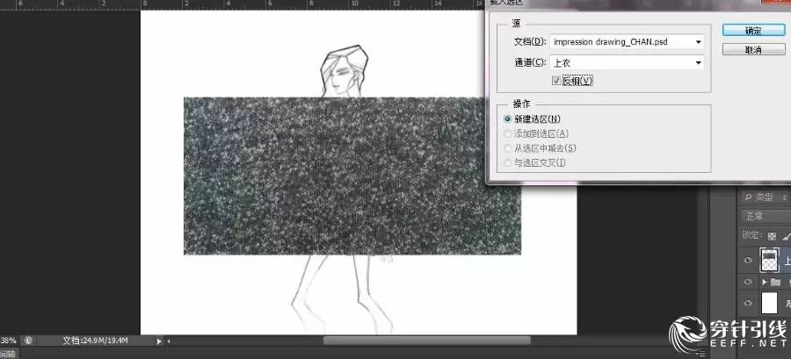
Task: Click the 源 group label in dialog
Action: tap(517, 24)
